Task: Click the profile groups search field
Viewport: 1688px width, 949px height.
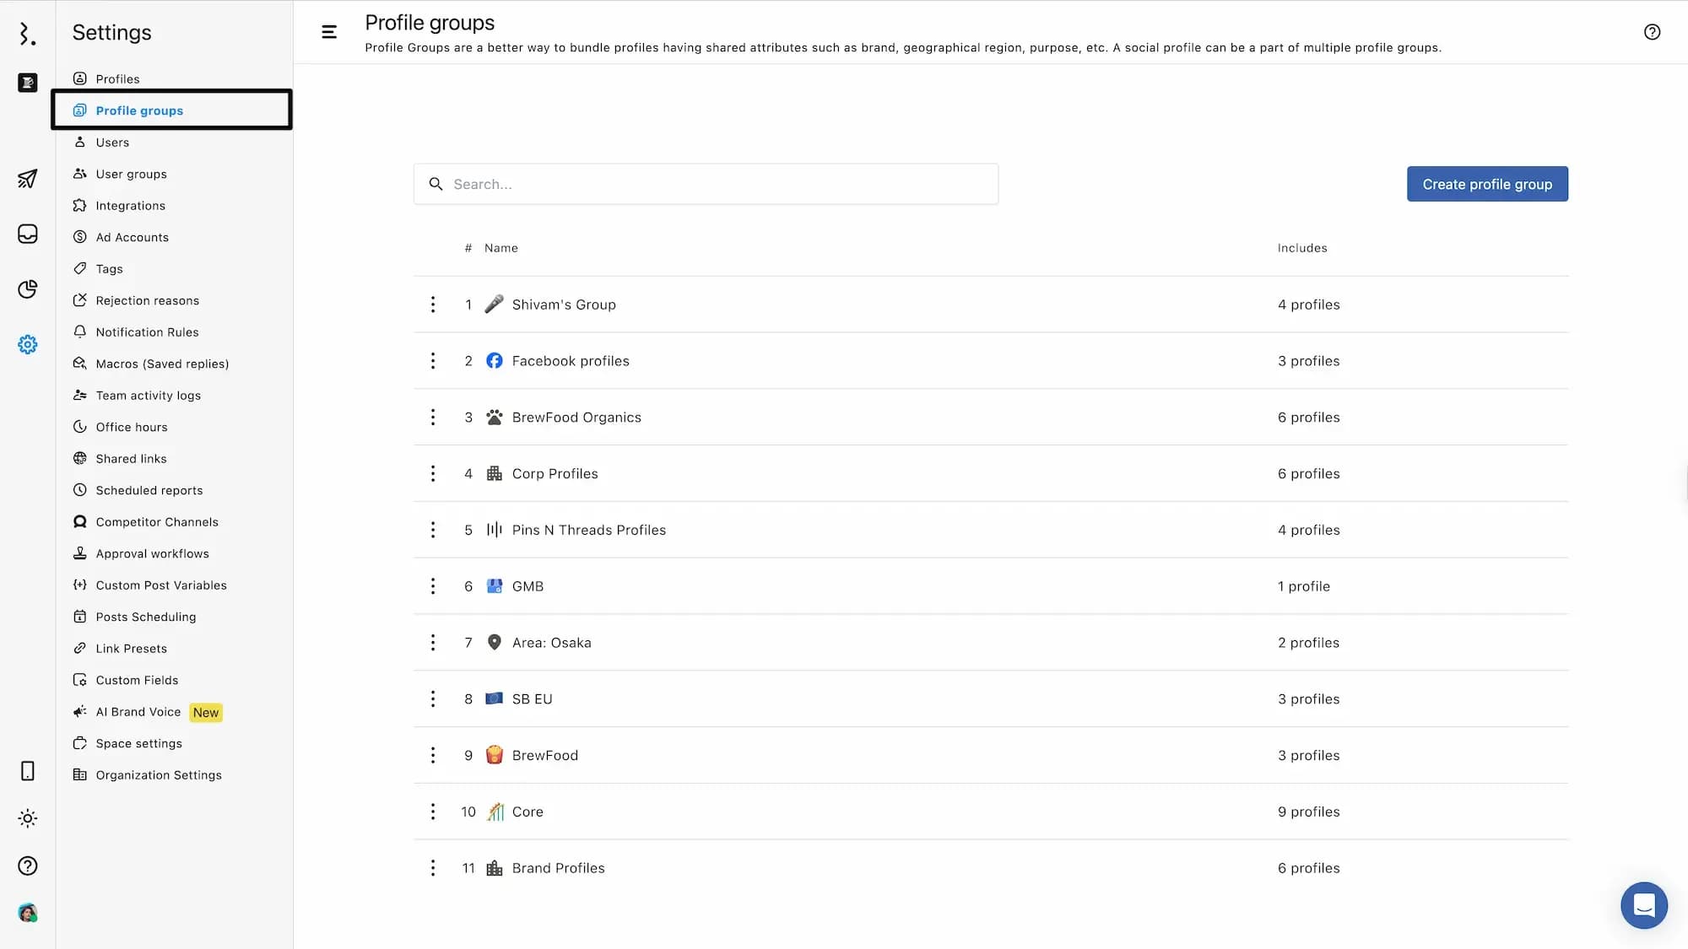Action: click(706, 184)
